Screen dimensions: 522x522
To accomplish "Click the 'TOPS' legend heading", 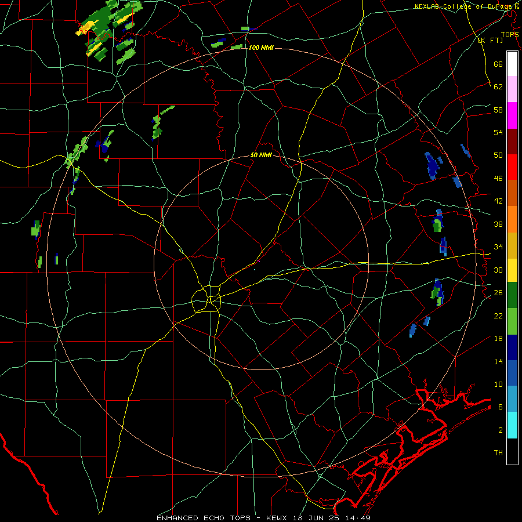I will point(510,35).
